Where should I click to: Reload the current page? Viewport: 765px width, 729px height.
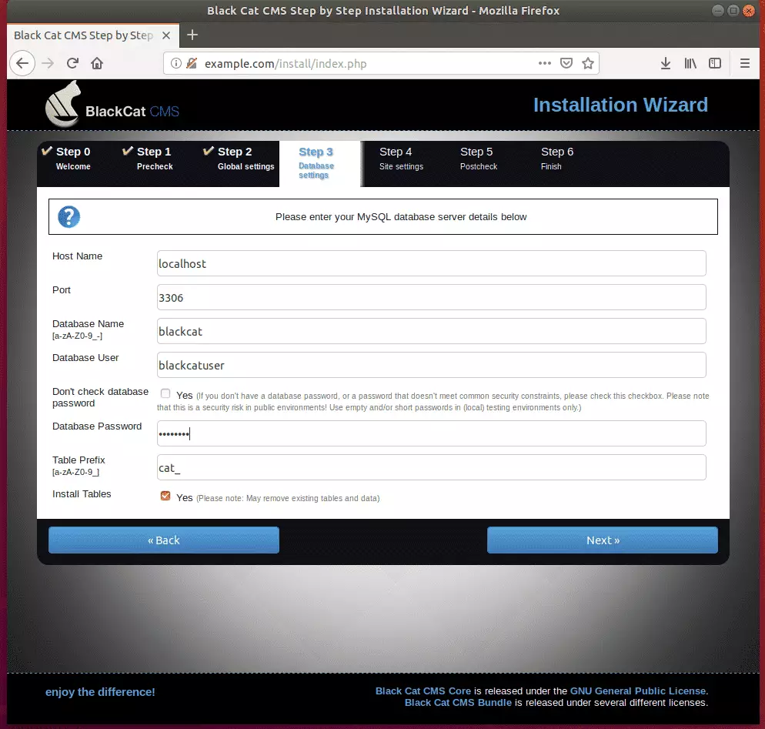(x=72, y=63)
